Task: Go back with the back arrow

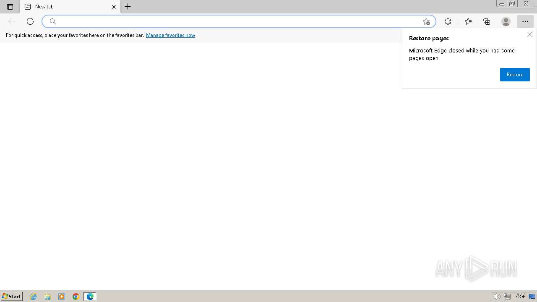Action: tap(12, 21)
